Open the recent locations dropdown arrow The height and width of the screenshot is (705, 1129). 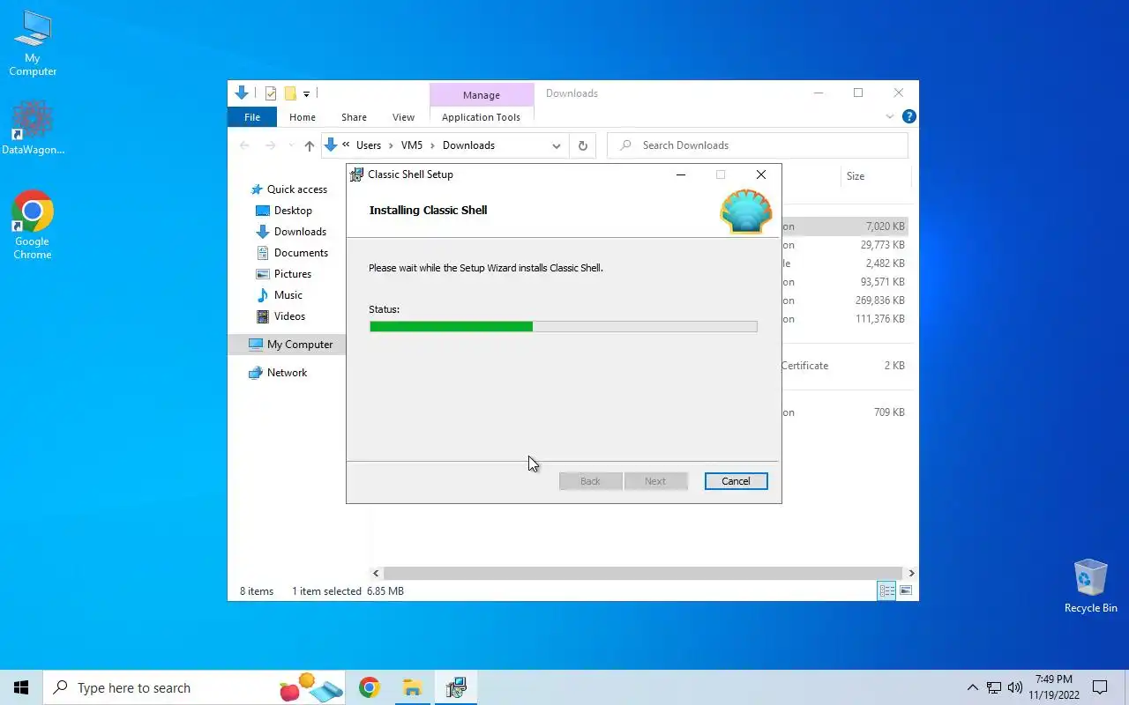click(291, 145)
